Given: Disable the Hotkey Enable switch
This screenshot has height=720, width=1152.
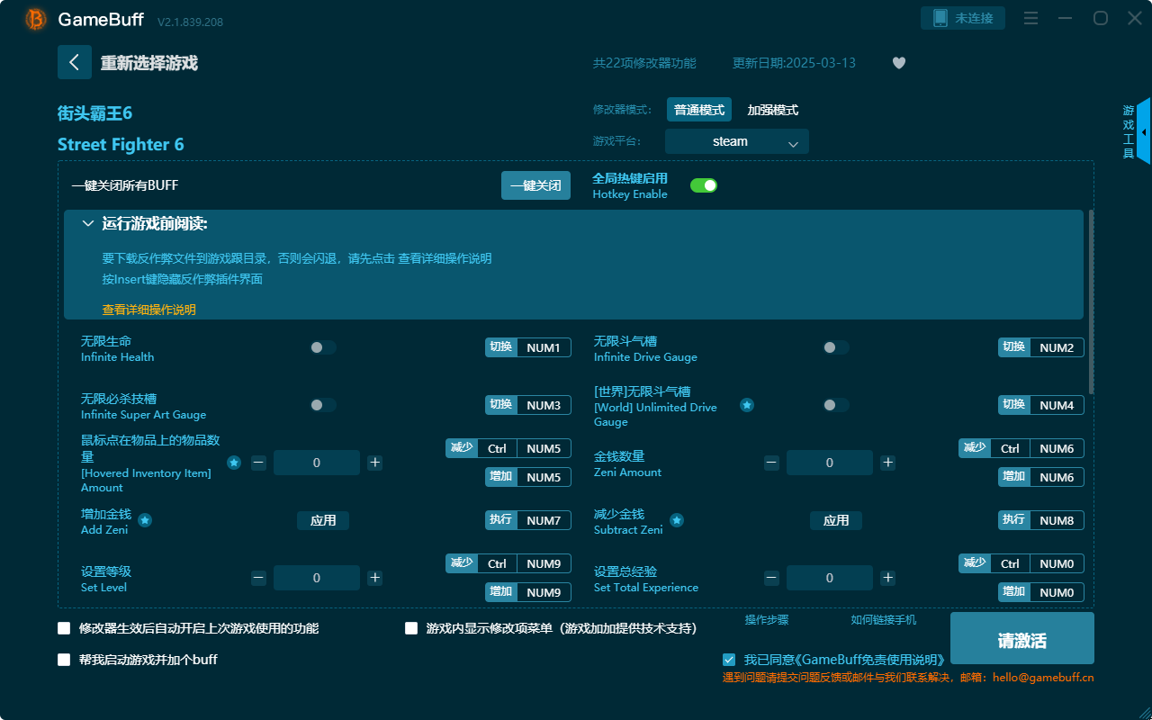Looking at the screenshot, I should point(703,184).
